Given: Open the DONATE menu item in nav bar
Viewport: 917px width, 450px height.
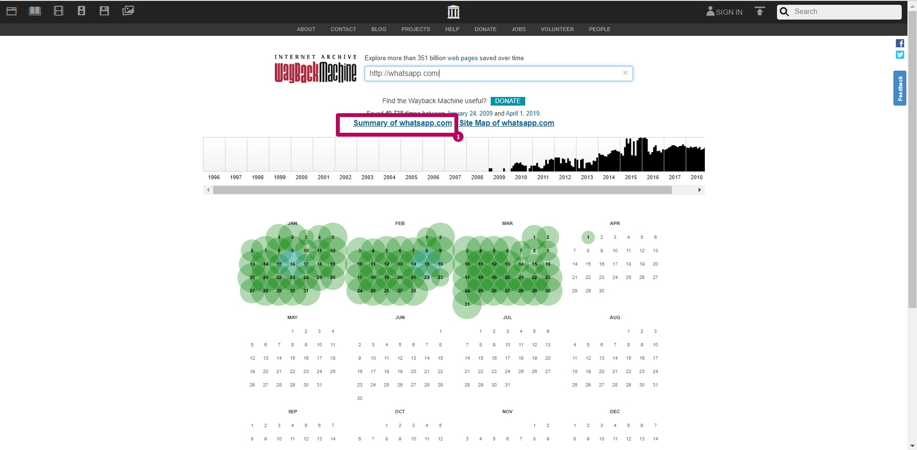Looking at the screenshot, I should 485,30.
